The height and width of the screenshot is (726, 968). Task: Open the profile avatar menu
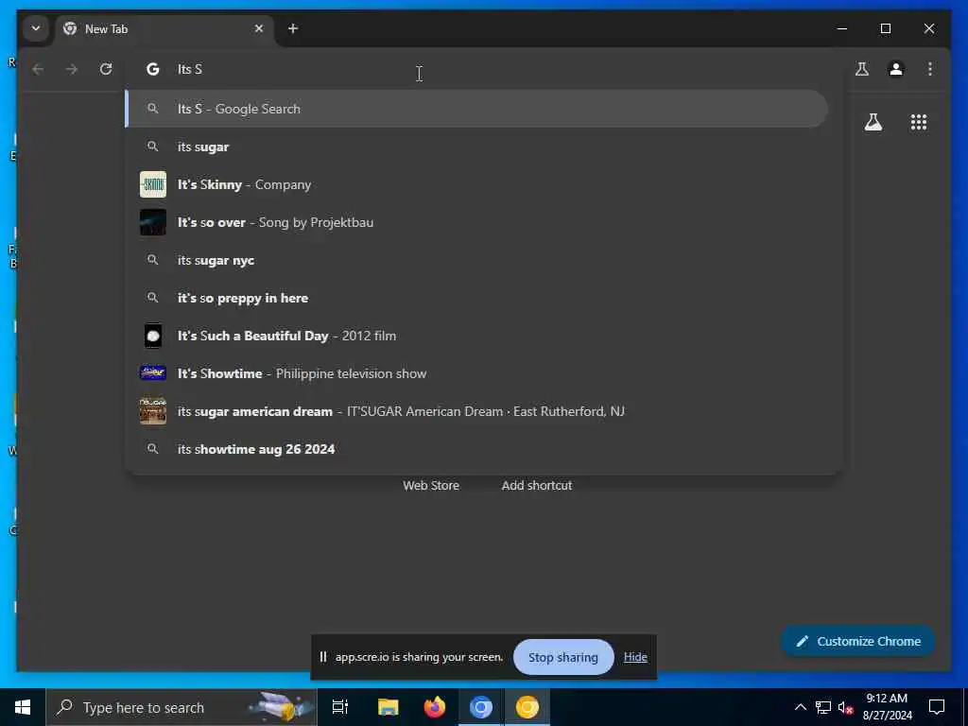[x=896, y=69]
